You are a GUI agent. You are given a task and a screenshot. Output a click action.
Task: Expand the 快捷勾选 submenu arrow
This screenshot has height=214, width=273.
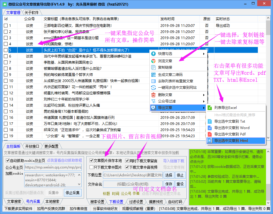point(204,54)
